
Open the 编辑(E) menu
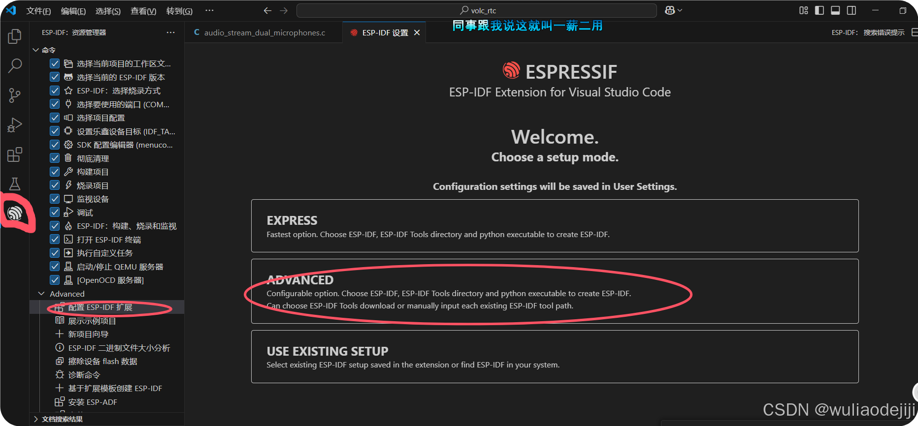click(73, 11)
